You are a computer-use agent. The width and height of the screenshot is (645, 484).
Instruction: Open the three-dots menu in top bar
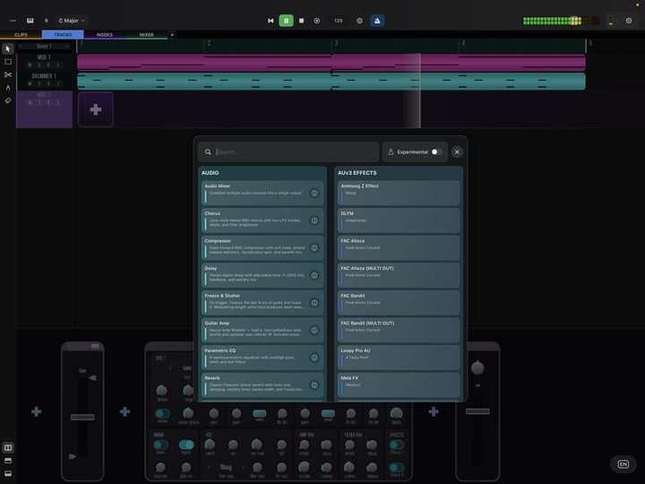tap(13, 21)
